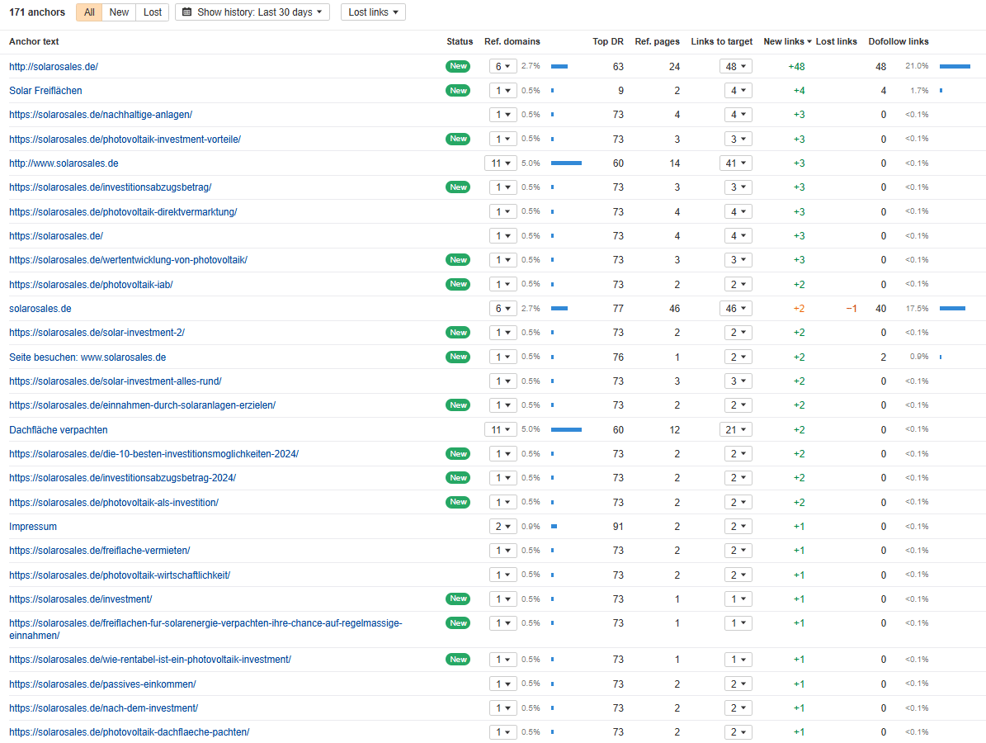The image size is (986, 743).
Task: Click New badge on Solar Freiflächen row
Action: click(x=458, y=91)
